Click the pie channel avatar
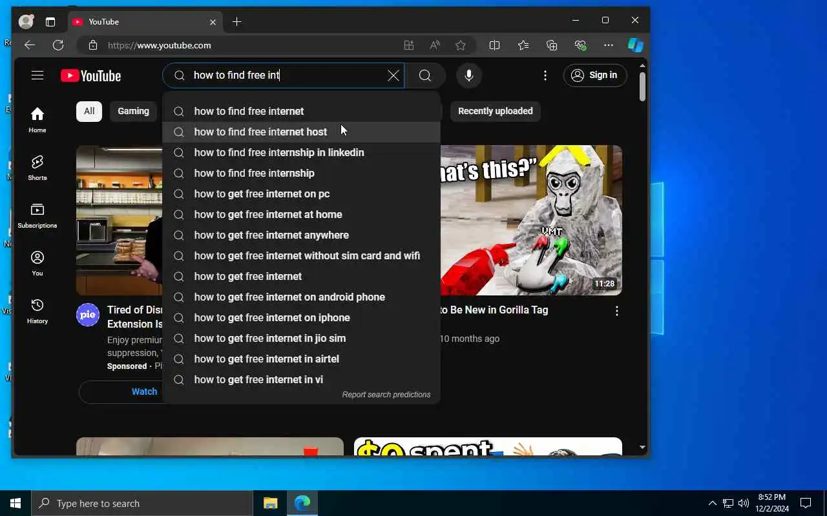This screenshot has height=516, width=827. (88, 315)
